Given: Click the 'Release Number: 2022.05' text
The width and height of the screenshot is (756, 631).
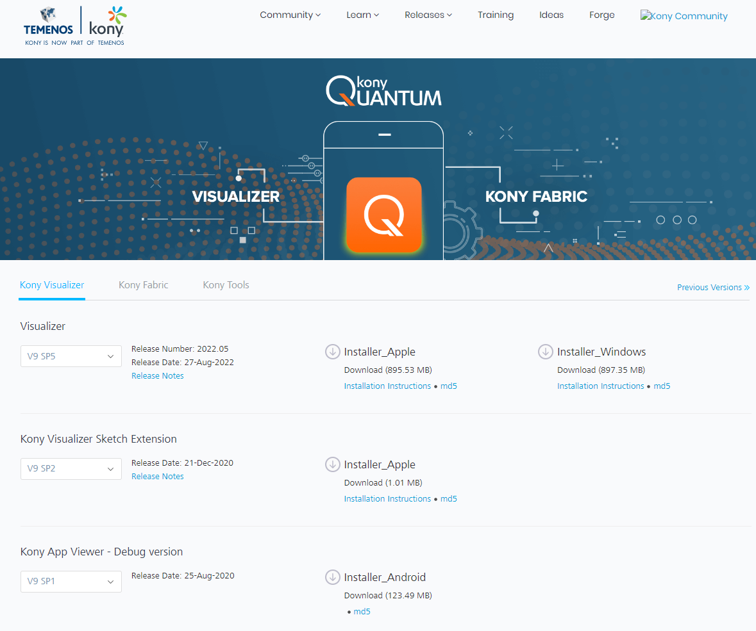Looking at the screenshot, I should [x=180, y=348].
